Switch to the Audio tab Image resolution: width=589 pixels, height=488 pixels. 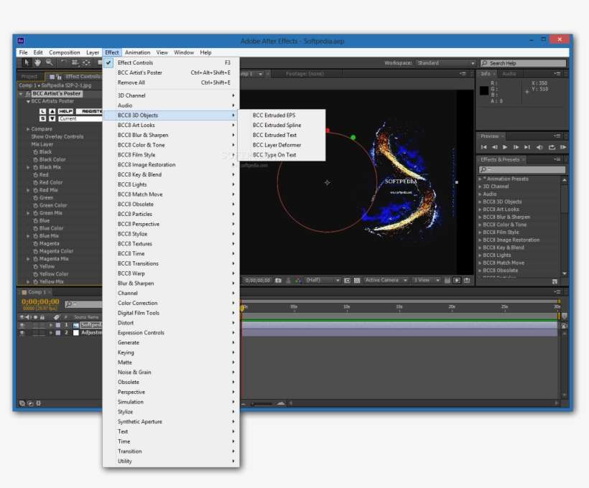(x=509, y=74)
